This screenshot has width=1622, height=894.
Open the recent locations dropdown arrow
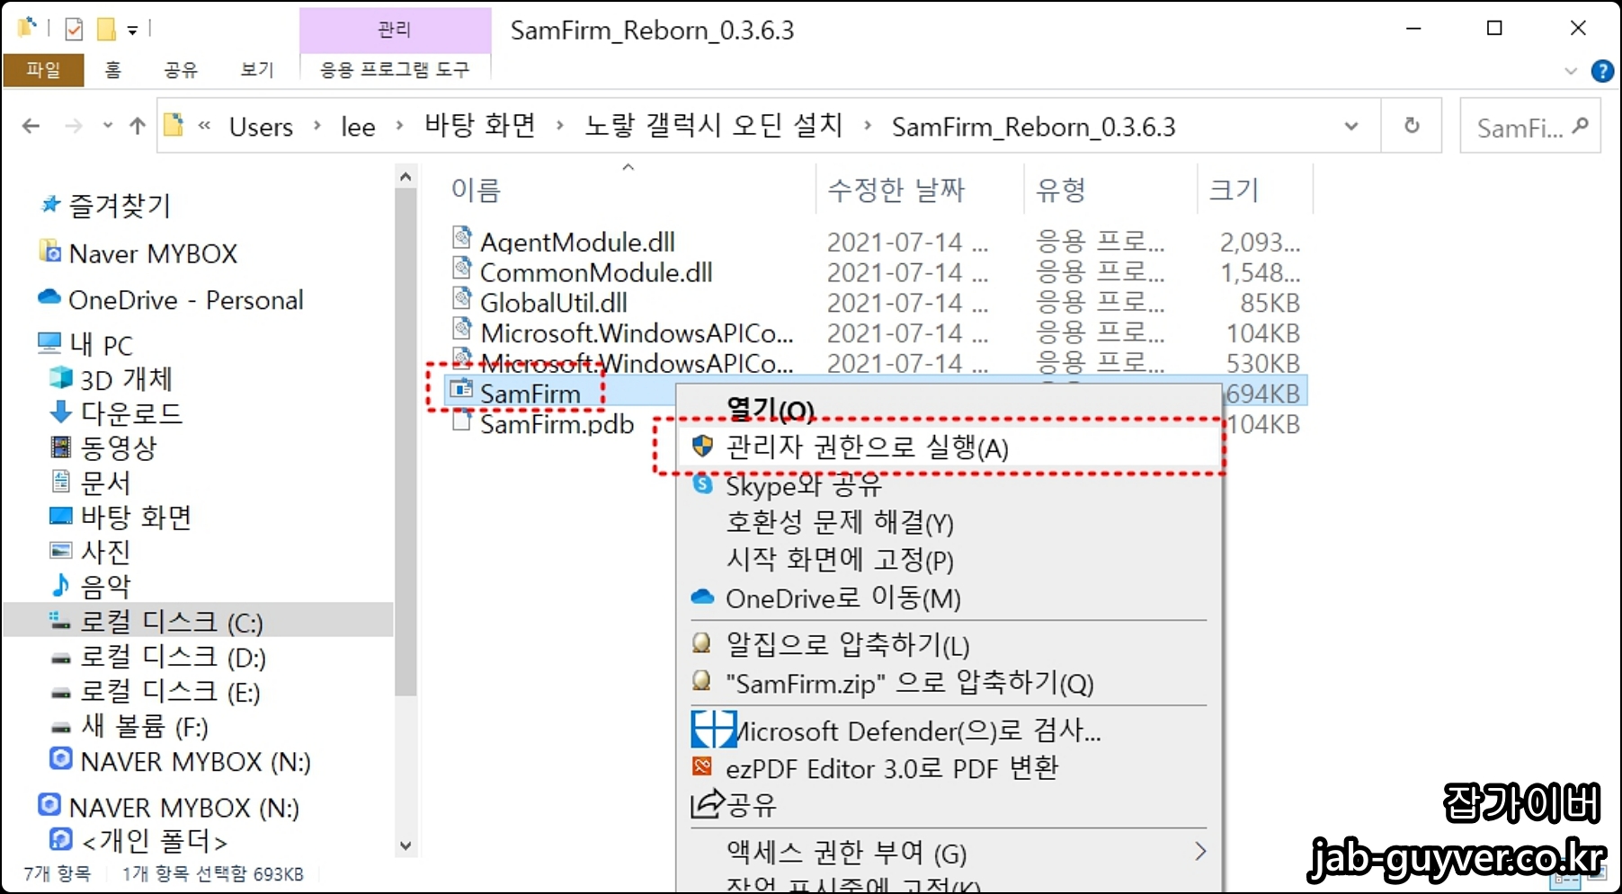[108, 126]
